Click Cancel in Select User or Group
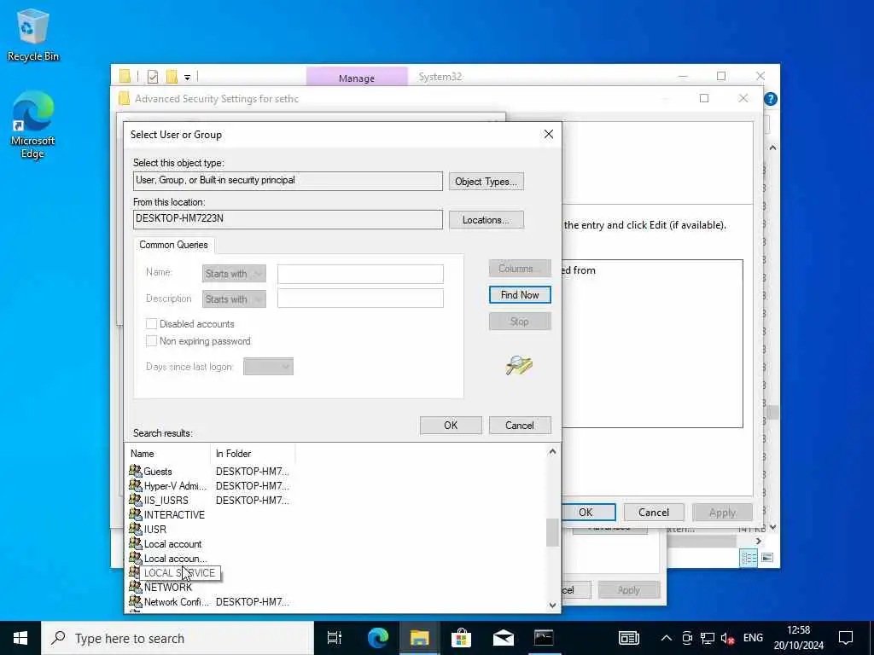 pyautogui.click(x=520, y=425)
